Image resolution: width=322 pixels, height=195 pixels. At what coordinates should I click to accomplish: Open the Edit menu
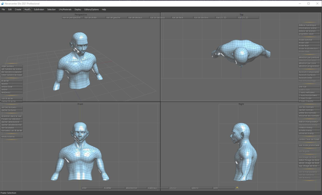pyautogui.click(x=10, y=10)
